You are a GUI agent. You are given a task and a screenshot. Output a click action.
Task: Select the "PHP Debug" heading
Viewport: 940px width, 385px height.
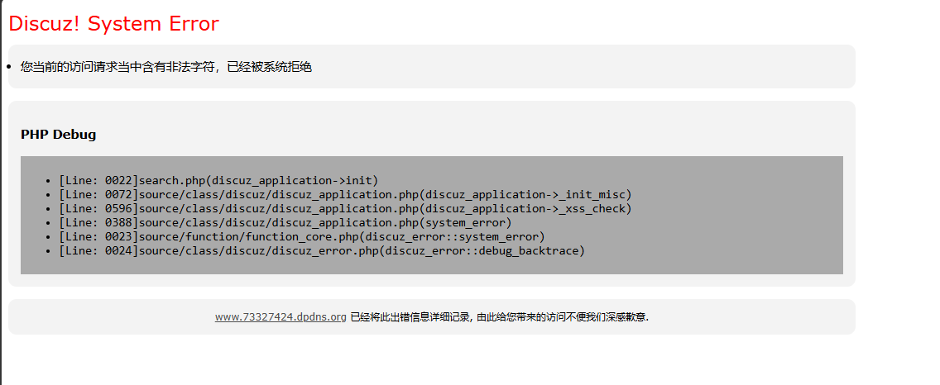pyautogui.click(x=58, y=134)
